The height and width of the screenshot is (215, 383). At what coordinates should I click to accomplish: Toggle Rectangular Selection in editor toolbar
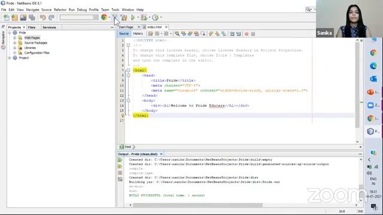click(x=203, y=33)
